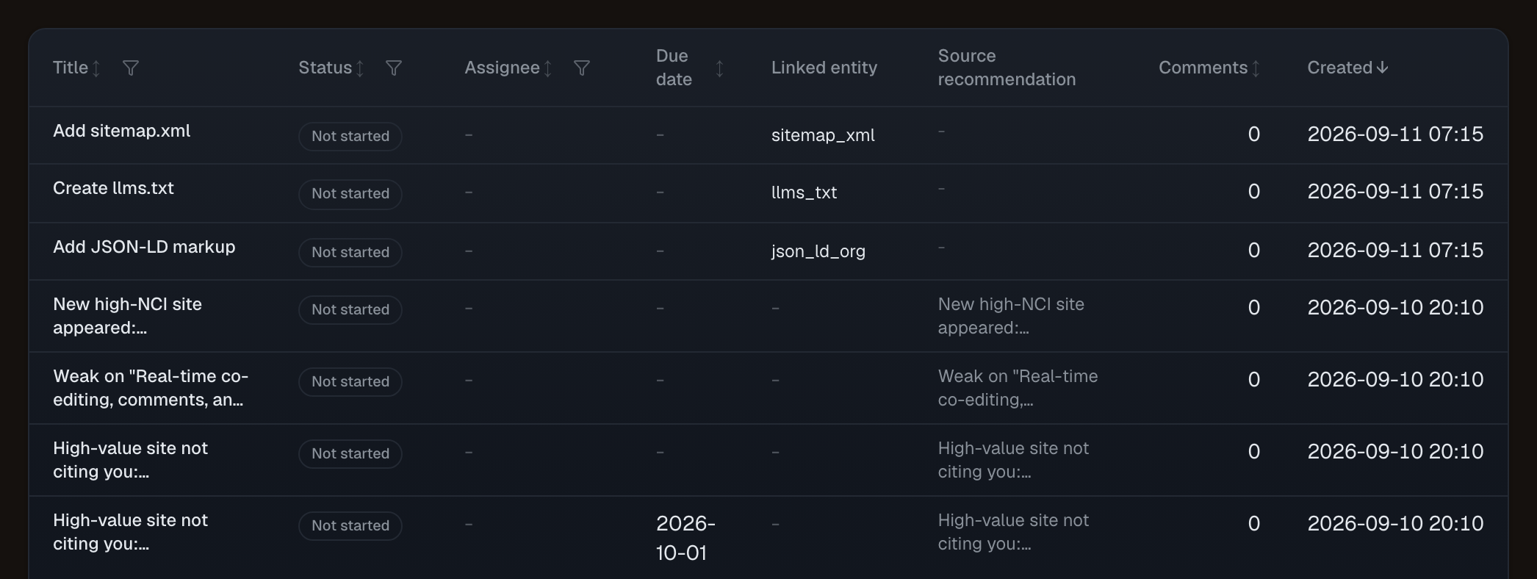Click created timestamp of New high-NCI site row
The image size is (1537, 579).
(1395, 308)
